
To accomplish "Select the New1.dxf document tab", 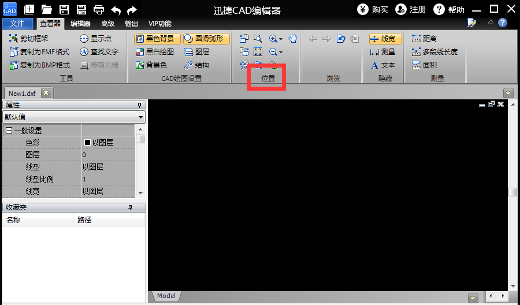I will (22, 93).
